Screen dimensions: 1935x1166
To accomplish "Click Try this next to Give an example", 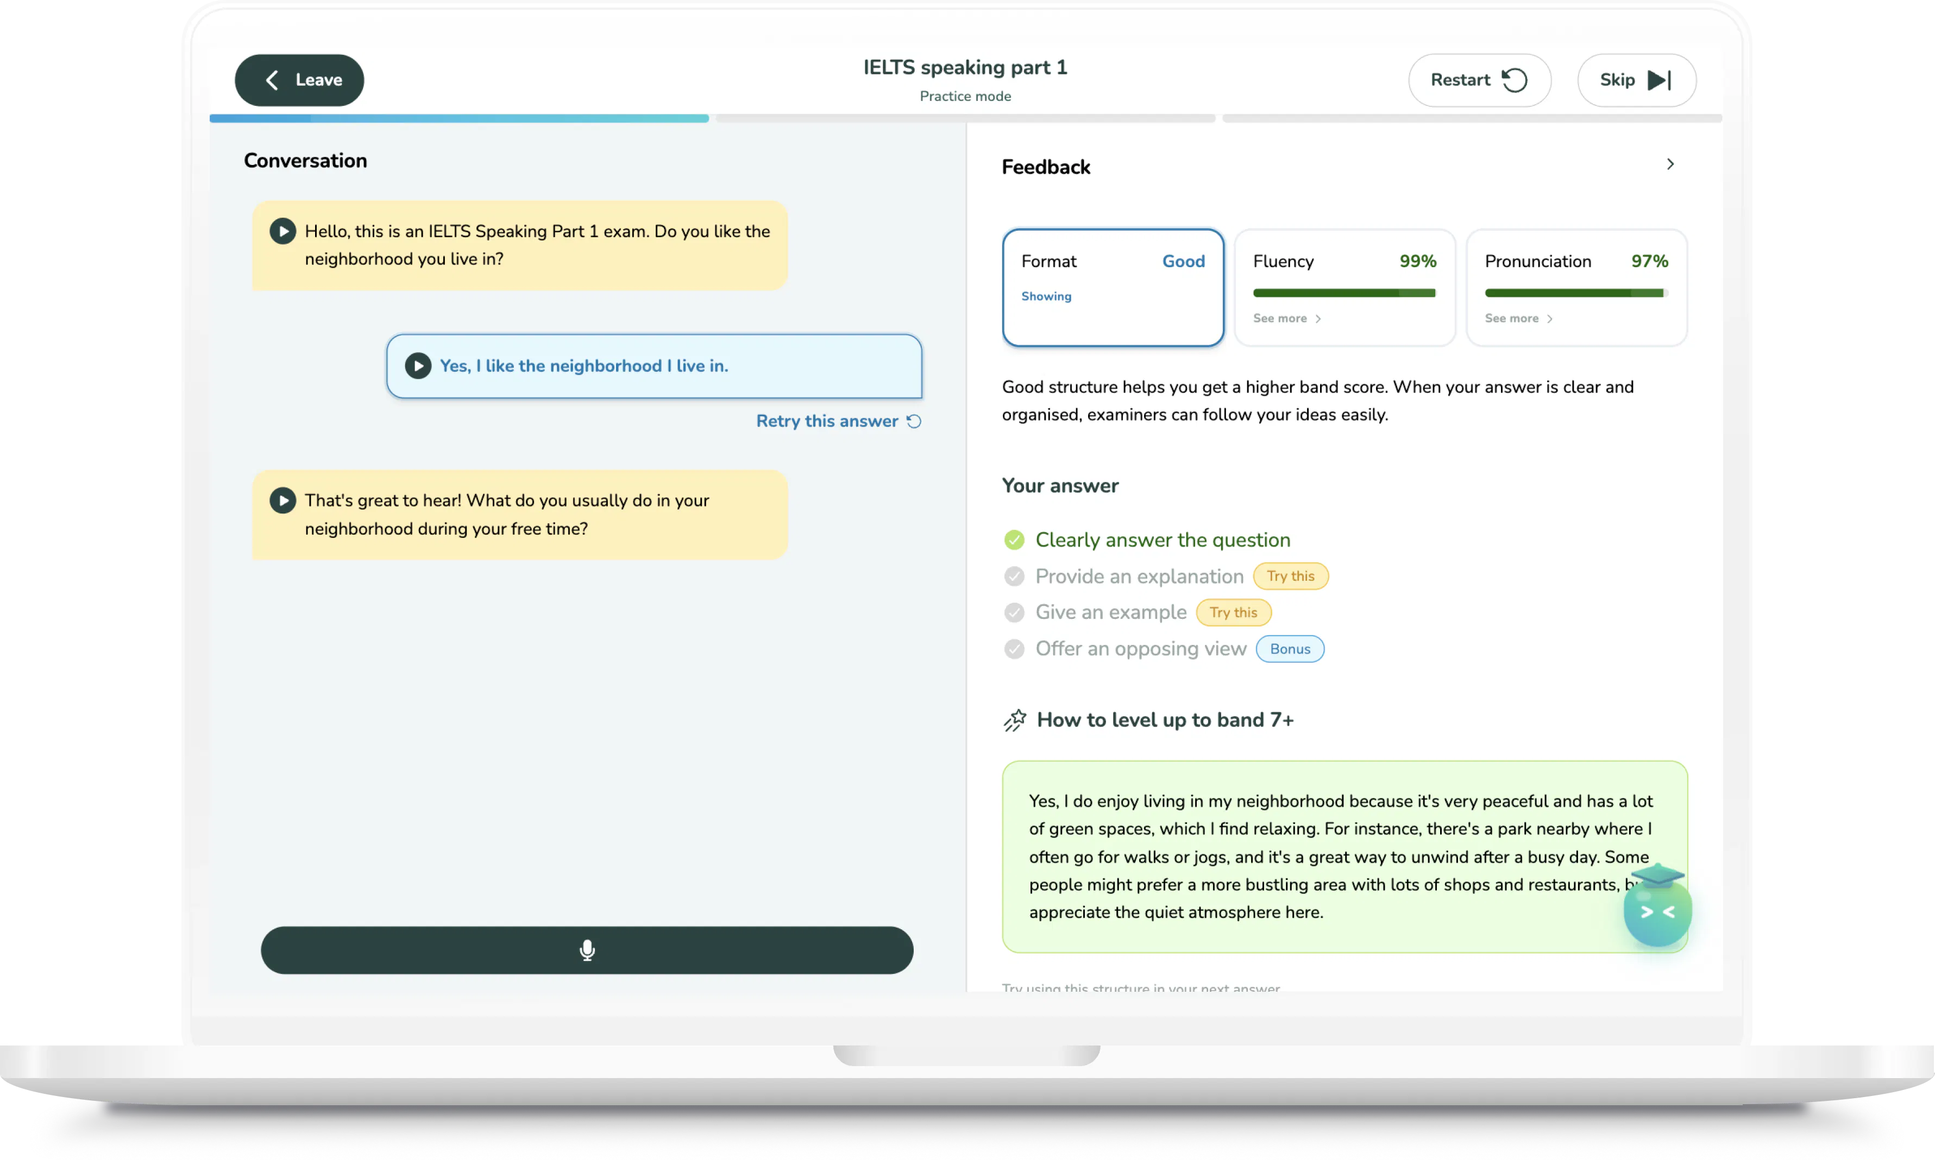I will (1233, 613).
